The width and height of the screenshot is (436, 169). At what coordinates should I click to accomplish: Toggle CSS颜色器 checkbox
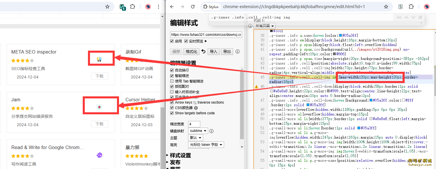(172, 108)
